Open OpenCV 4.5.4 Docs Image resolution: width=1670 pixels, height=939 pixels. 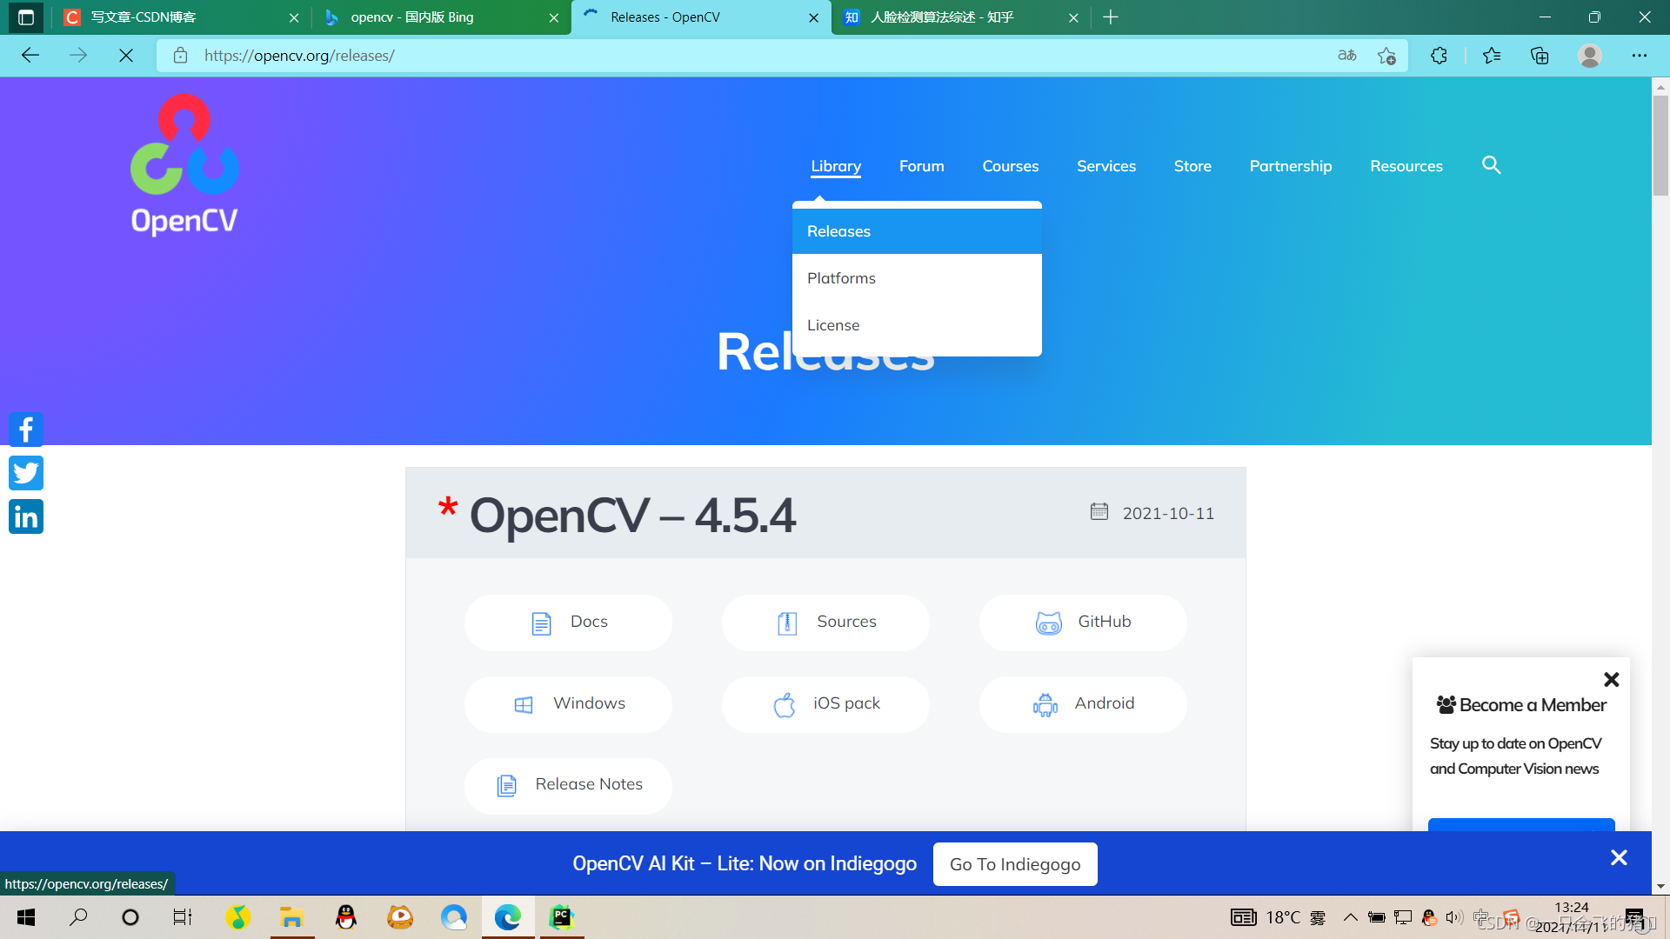pyautogui.click(x=568, y=623)
